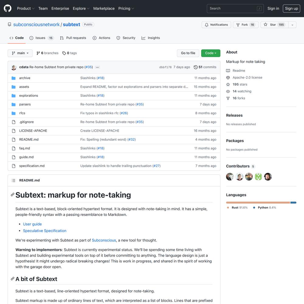304x304 pixels.
Task: Click the parsers folder icon
Action: (x=14, y=104)
